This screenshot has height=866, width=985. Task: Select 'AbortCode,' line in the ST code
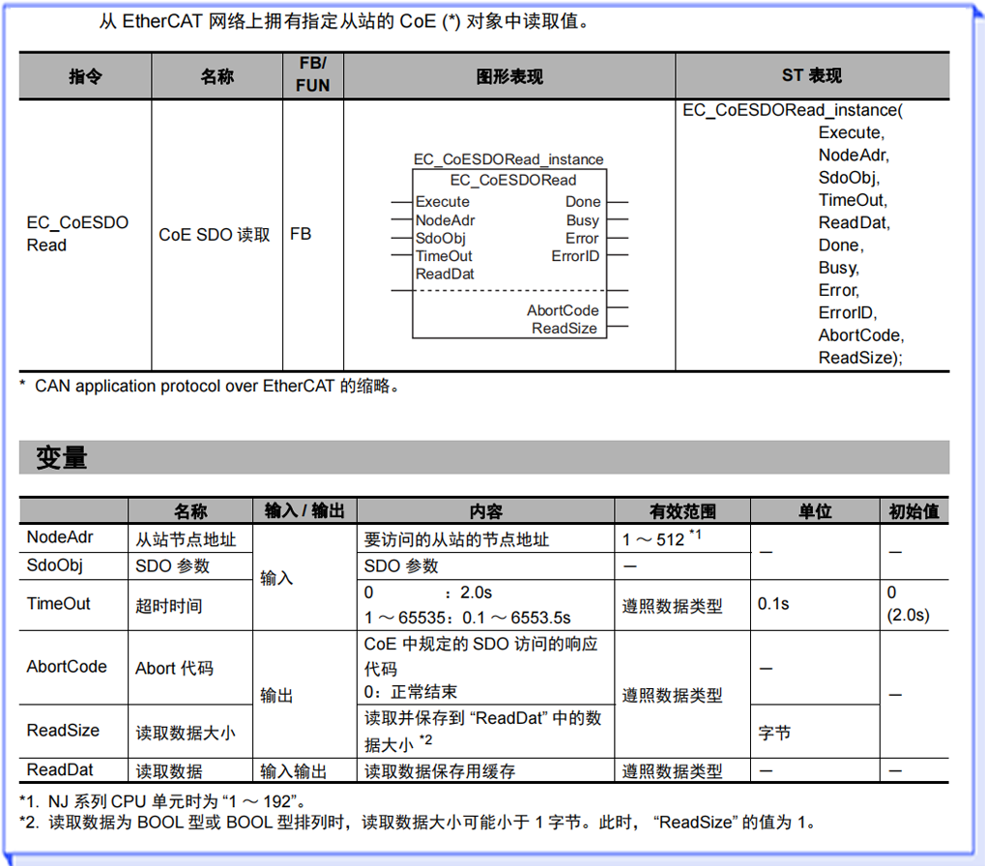pos(860,335)
